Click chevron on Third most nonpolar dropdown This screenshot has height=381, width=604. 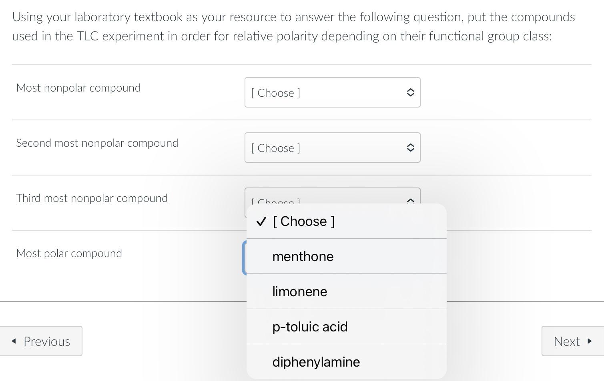point(410,200)
